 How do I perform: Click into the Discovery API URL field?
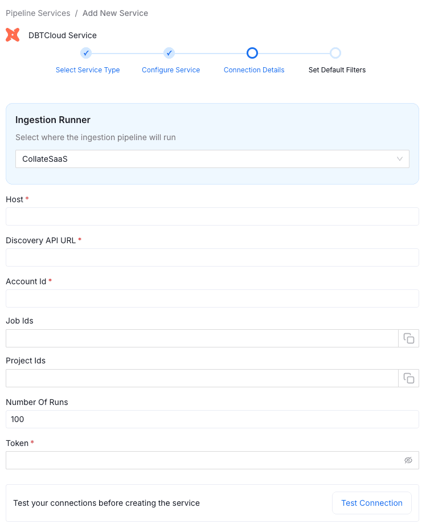click(212, 257)
